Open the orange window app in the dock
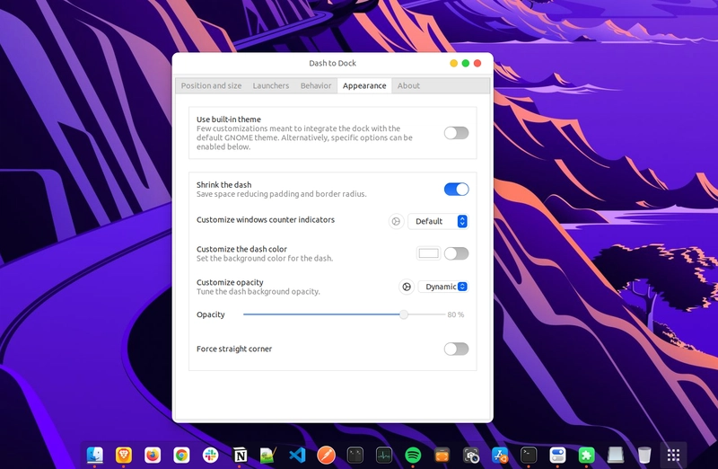This screenshot has width=718, height=469. pyautogui.click(x=442, y=455)
